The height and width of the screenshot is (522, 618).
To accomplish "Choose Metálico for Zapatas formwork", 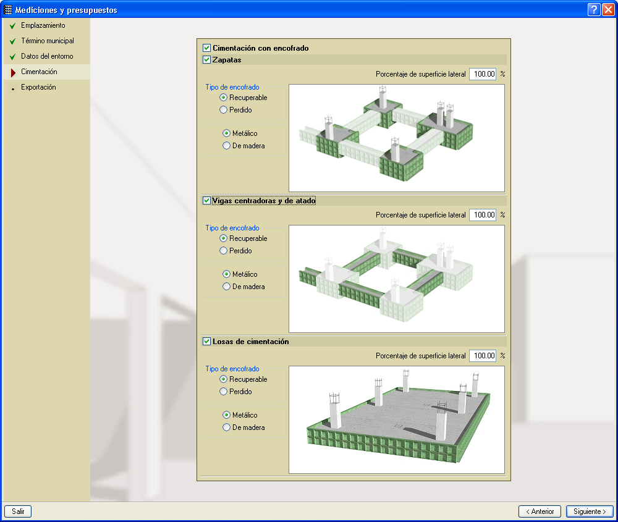I will coord(226,133).
